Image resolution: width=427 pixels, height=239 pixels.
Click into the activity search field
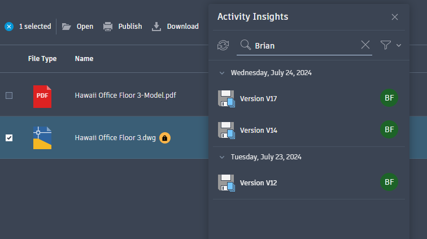point(305,45)
